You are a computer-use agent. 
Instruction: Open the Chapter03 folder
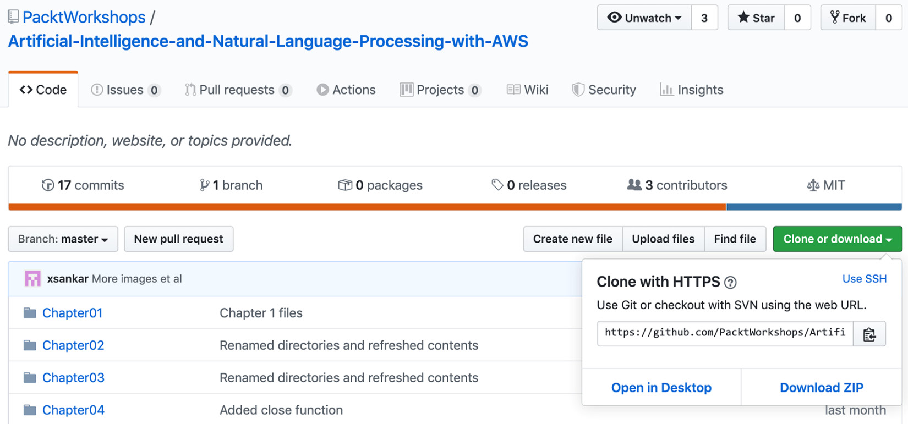[x=73, y=378]
